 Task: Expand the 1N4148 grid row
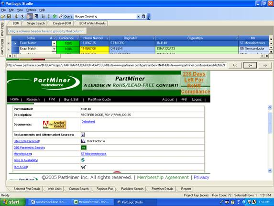click(x=9, y=43)
